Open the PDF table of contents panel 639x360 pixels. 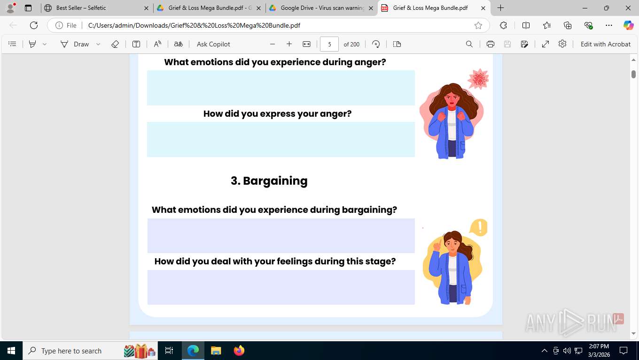13,44
